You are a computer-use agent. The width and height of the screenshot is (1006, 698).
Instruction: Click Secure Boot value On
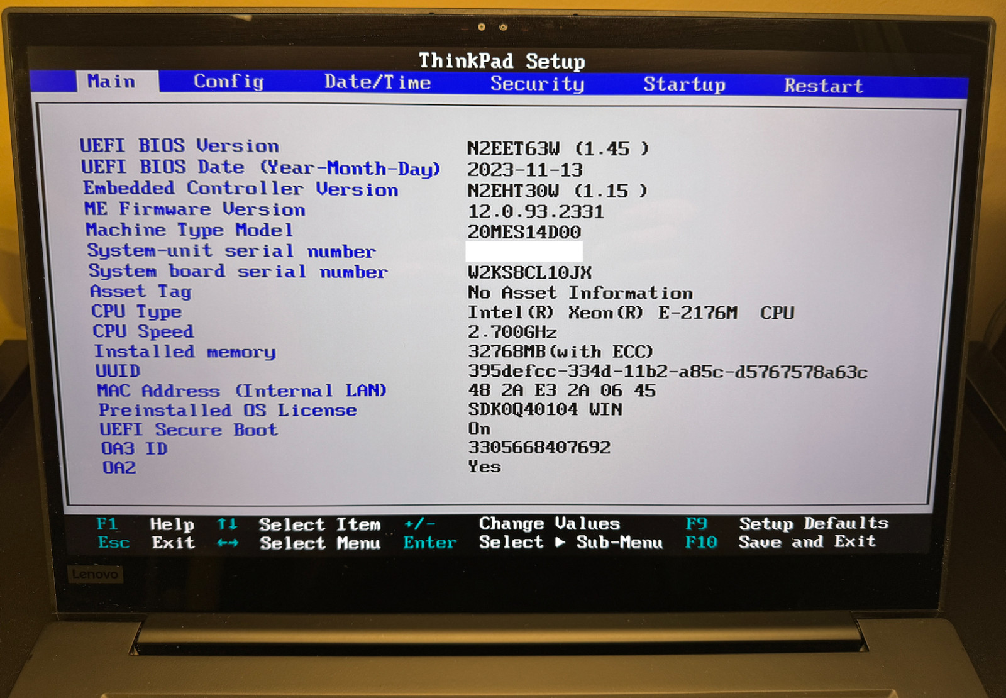[x=479, y=429]
